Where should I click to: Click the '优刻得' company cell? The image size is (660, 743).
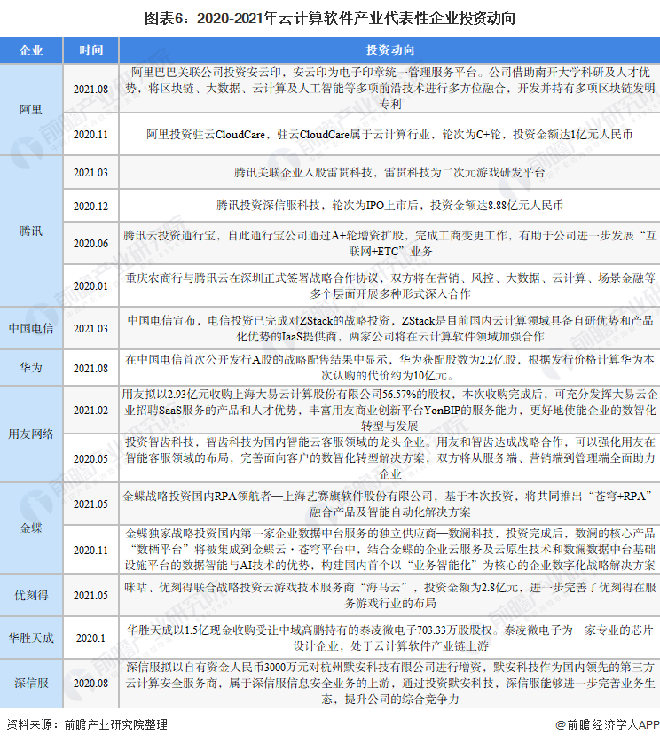click(31, 595)
